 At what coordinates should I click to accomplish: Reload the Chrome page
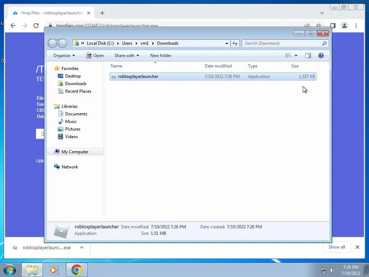pyautogui.click(x=36, y=26)
